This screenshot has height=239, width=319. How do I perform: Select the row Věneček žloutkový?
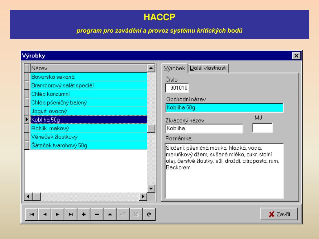click(x=88, y=137)
